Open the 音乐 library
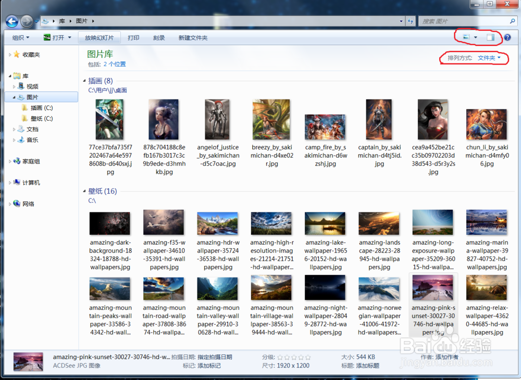The width and height of the screenshot is (521, 380). pos(32,140)
